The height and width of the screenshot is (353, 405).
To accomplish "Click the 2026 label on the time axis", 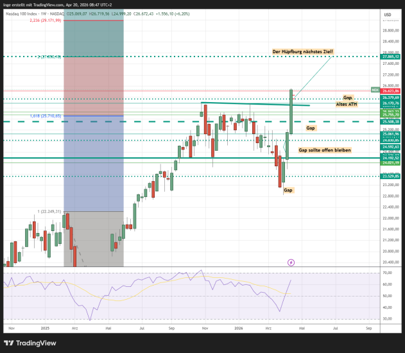I will click(x=239, y=327).
